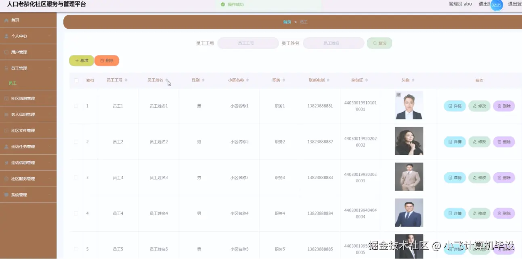Click 修改 for 员工姓名3 row

pyautogui.click(x=480, y=178)
